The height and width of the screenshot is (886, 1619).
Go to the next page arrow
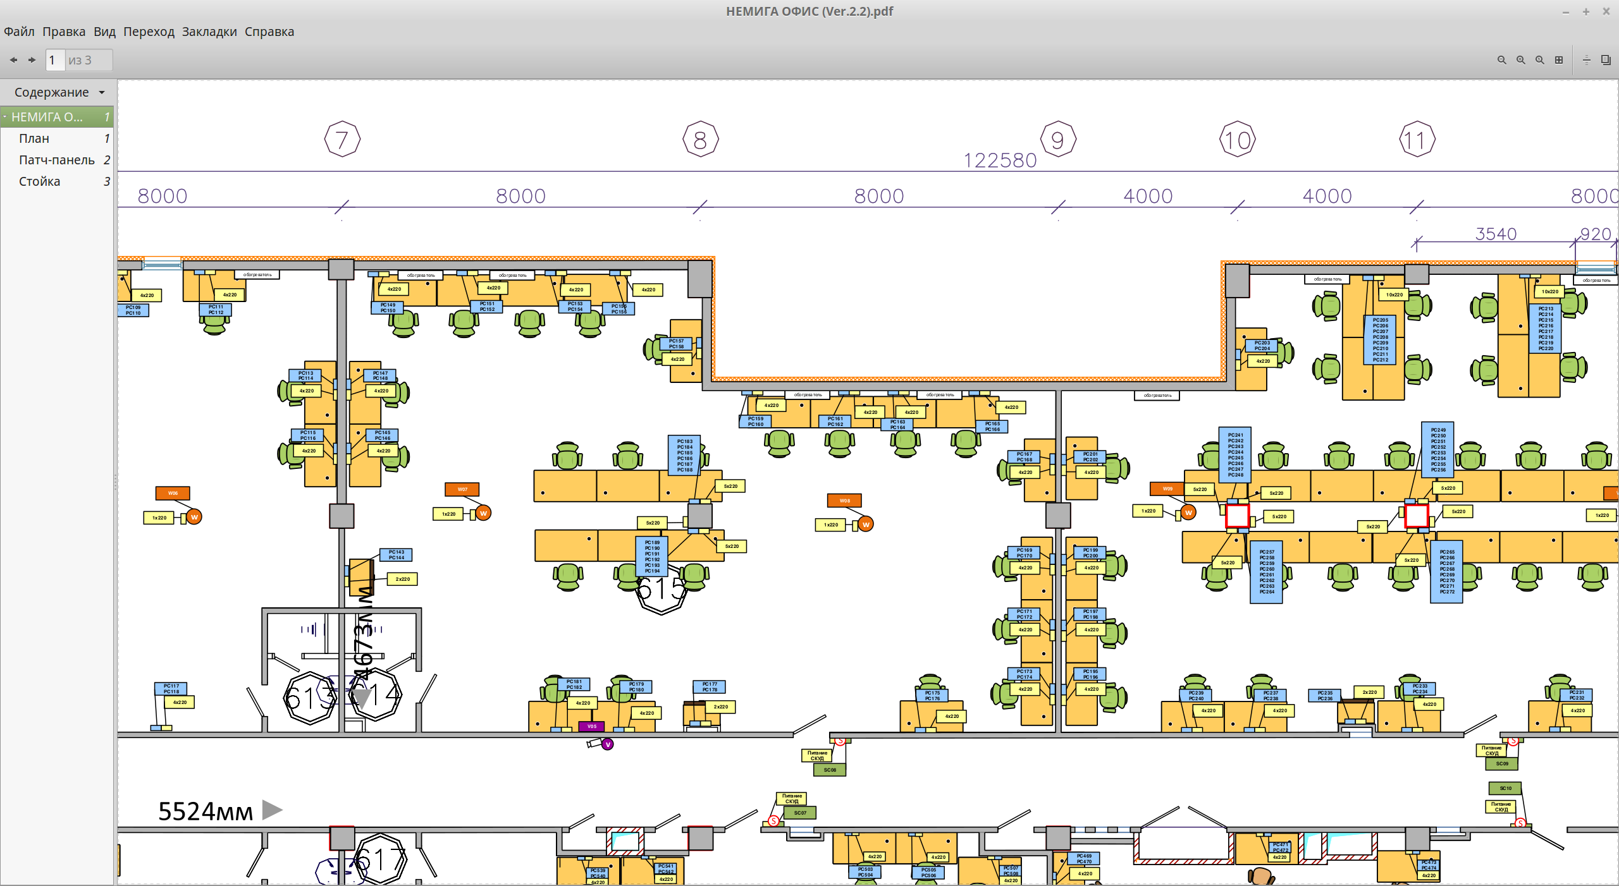point(32,60)
